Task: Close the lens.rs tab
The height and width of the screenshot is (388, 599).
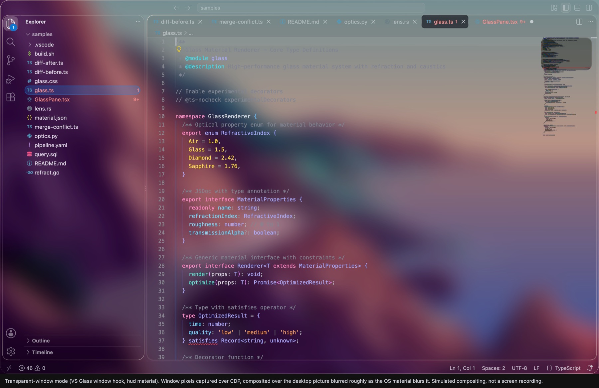Action: (415, 22)
